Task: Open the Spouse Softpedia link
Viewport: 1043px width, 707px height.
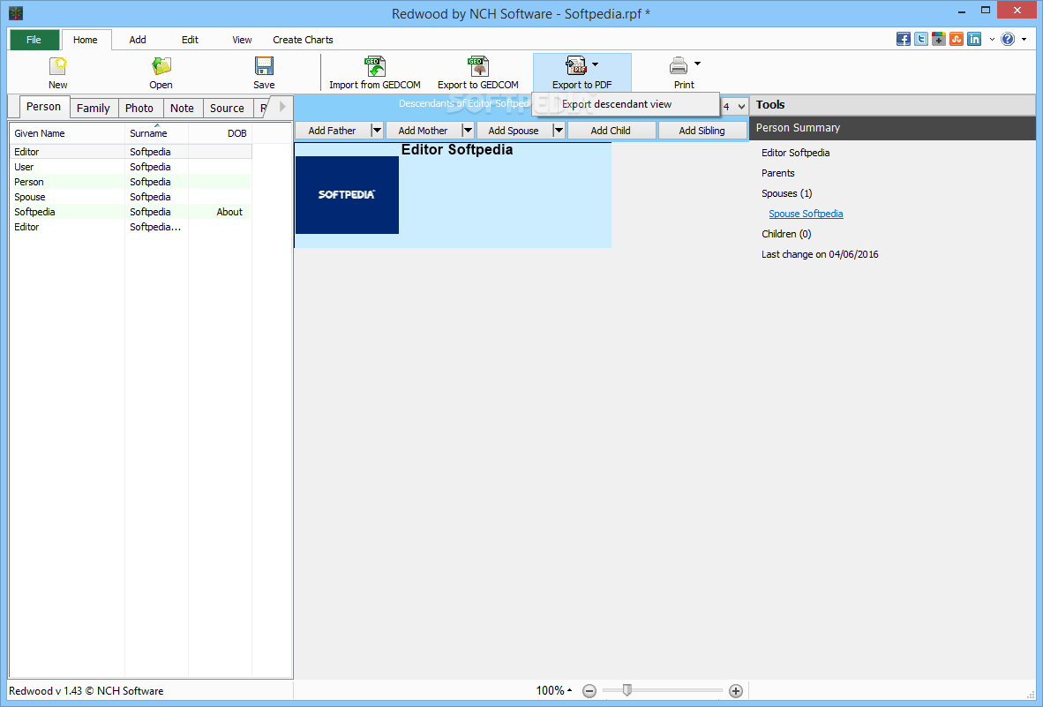Action: click(x=806, y=214)
